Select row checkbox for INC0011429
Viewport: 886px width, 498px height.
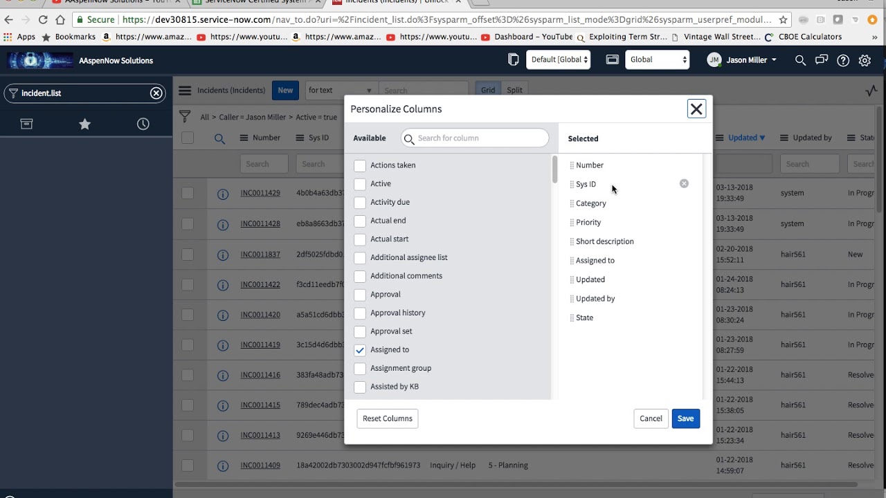(188, 193)
